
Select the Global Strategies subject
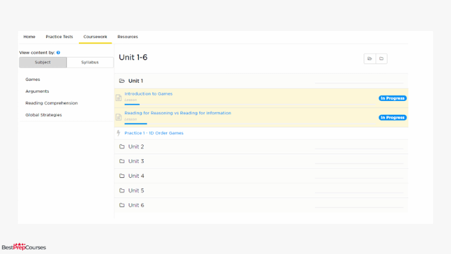coord(43,115)
